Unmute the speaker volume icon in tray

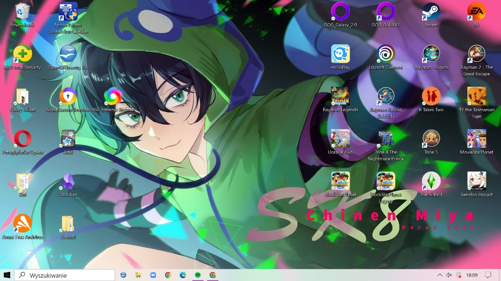point(449,275)
